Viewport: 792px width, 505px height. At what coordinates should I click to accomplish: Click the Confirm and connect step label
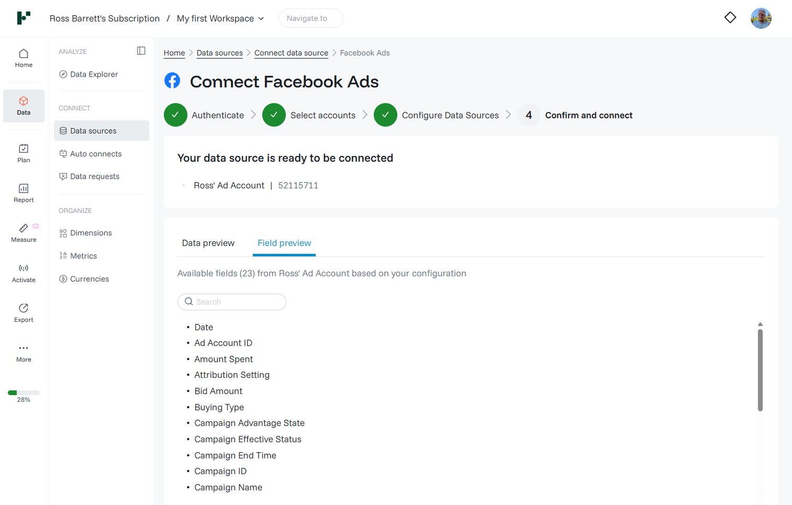pos(589,115)
